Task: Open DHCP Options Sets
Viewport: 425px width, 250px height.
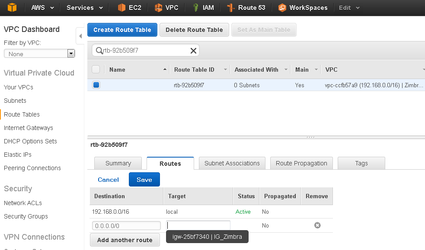Action: 30,141
